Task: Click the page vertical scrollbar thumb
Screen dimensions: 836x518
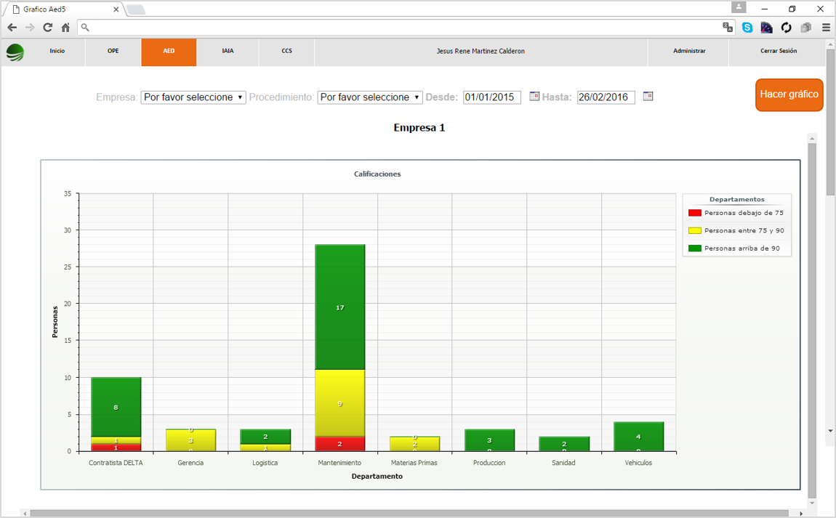Action: [x=831, y=123]
